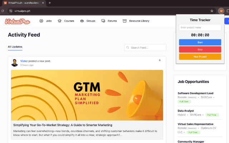Open the Resource Library
Screen dimensions: 229x143
coord(136,21)
